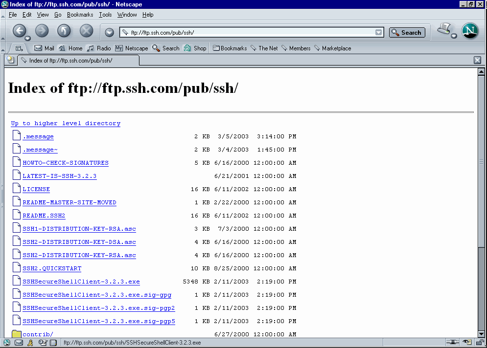Screen dimensions: 487x348
Task: Open the Print button dropdown arrow
Action: [454, 36]
